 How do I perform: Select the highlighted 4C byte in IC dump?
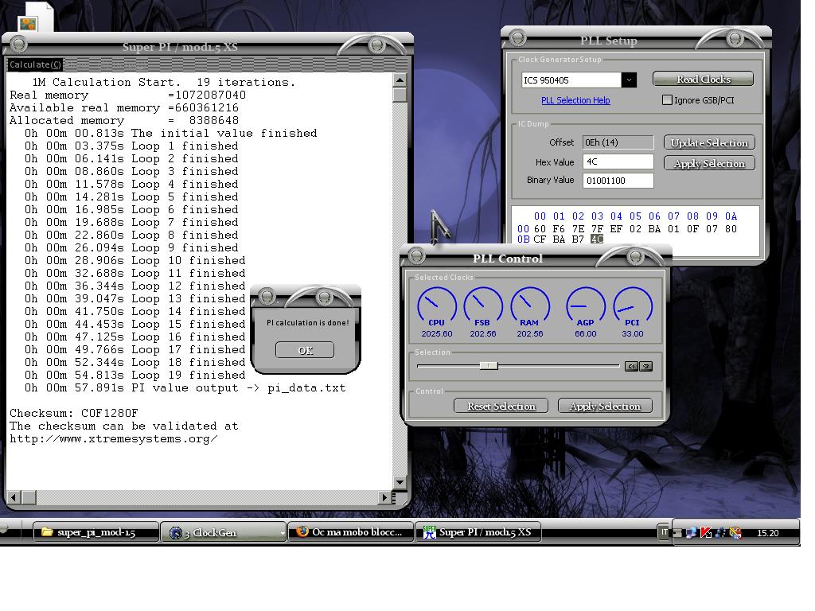coord(597,239)
